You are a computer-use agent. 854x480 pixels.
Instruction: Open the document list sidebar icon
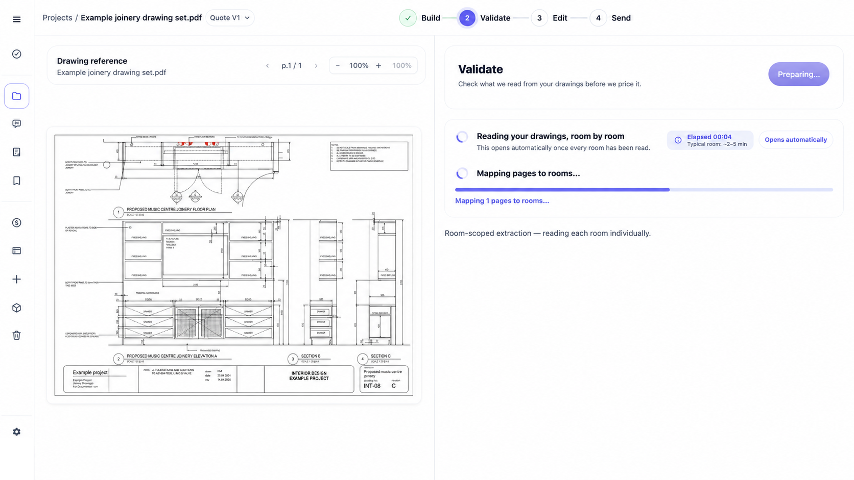[17, 152]
